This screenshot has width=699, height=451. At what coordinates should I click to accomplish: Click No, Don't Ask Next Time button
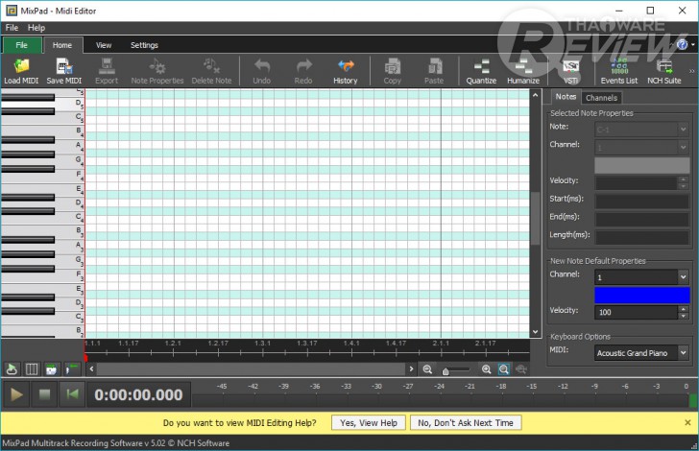[x=466, y=422]
